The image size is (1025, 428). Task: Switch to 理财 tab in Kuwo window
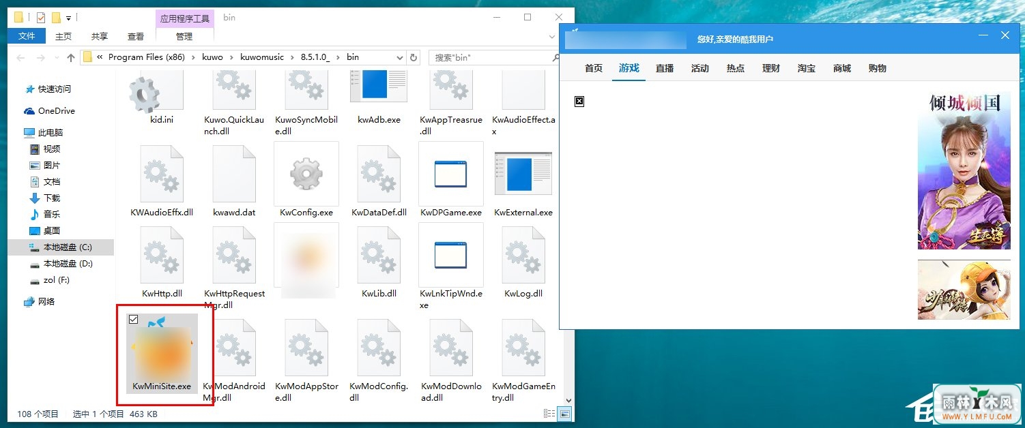coord(771,68)
